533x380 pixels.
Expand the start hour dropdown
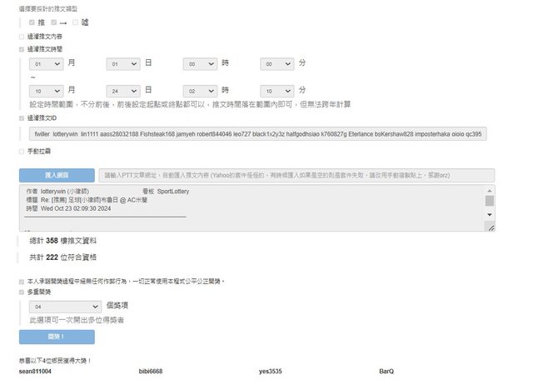[x=201, y=63]
